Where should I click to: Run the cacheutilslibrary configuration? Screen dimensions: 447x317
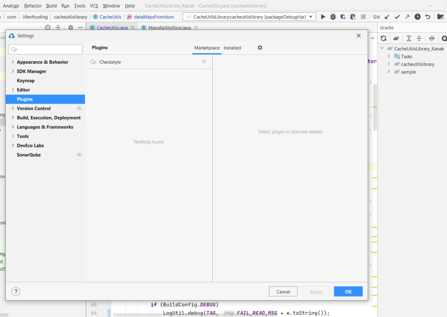coord(323,17)
